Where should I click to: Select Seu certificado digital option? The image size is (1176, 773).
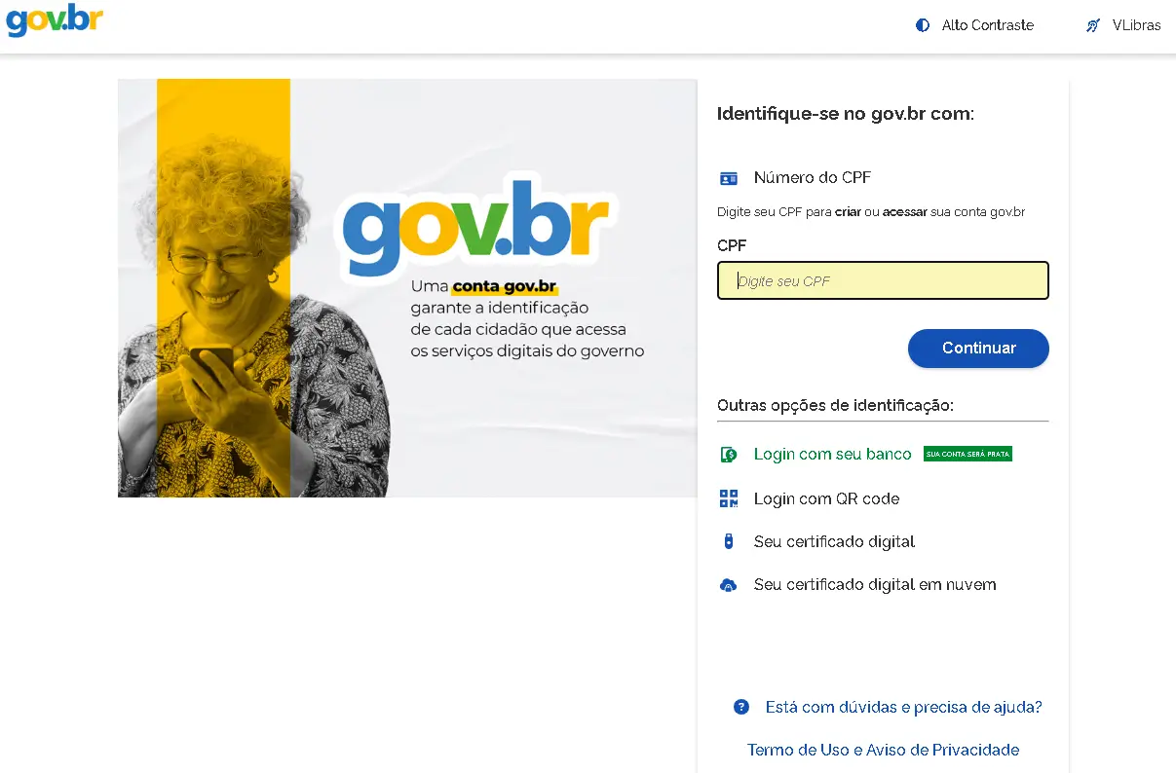[834, 541]
